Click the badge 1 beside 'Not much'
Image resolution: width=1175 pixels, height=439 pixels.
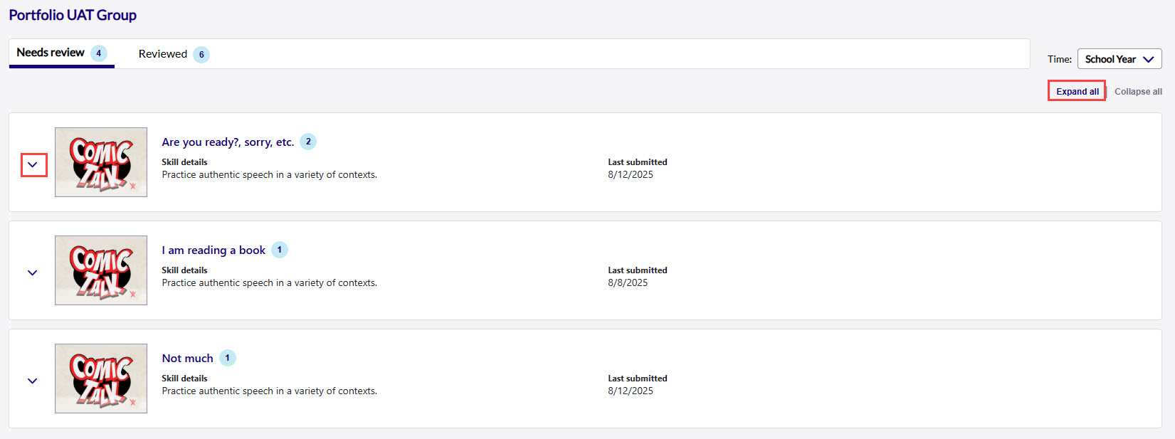tap(228, 358)
